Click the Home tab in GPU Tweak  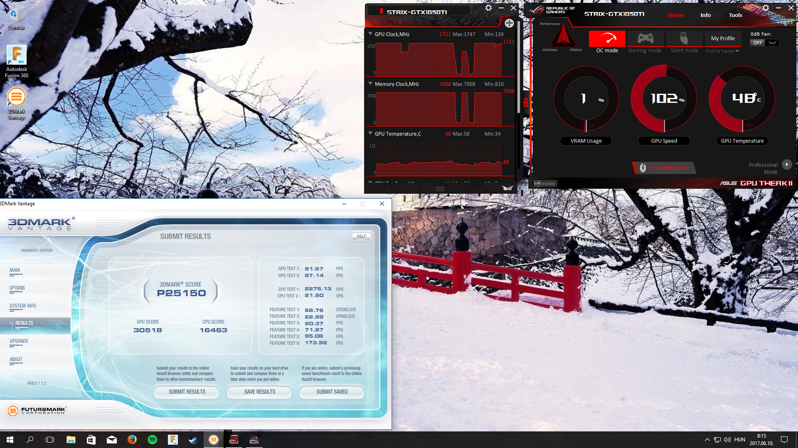coord(675,15)
